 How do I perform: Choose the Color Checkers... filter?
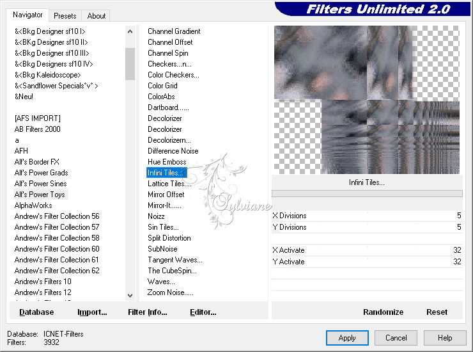coord(173,75)
